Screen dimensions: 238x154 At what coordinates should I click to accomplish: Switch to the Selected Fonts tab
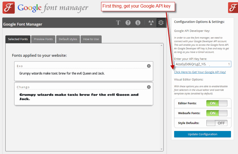[x=18, y=39]
